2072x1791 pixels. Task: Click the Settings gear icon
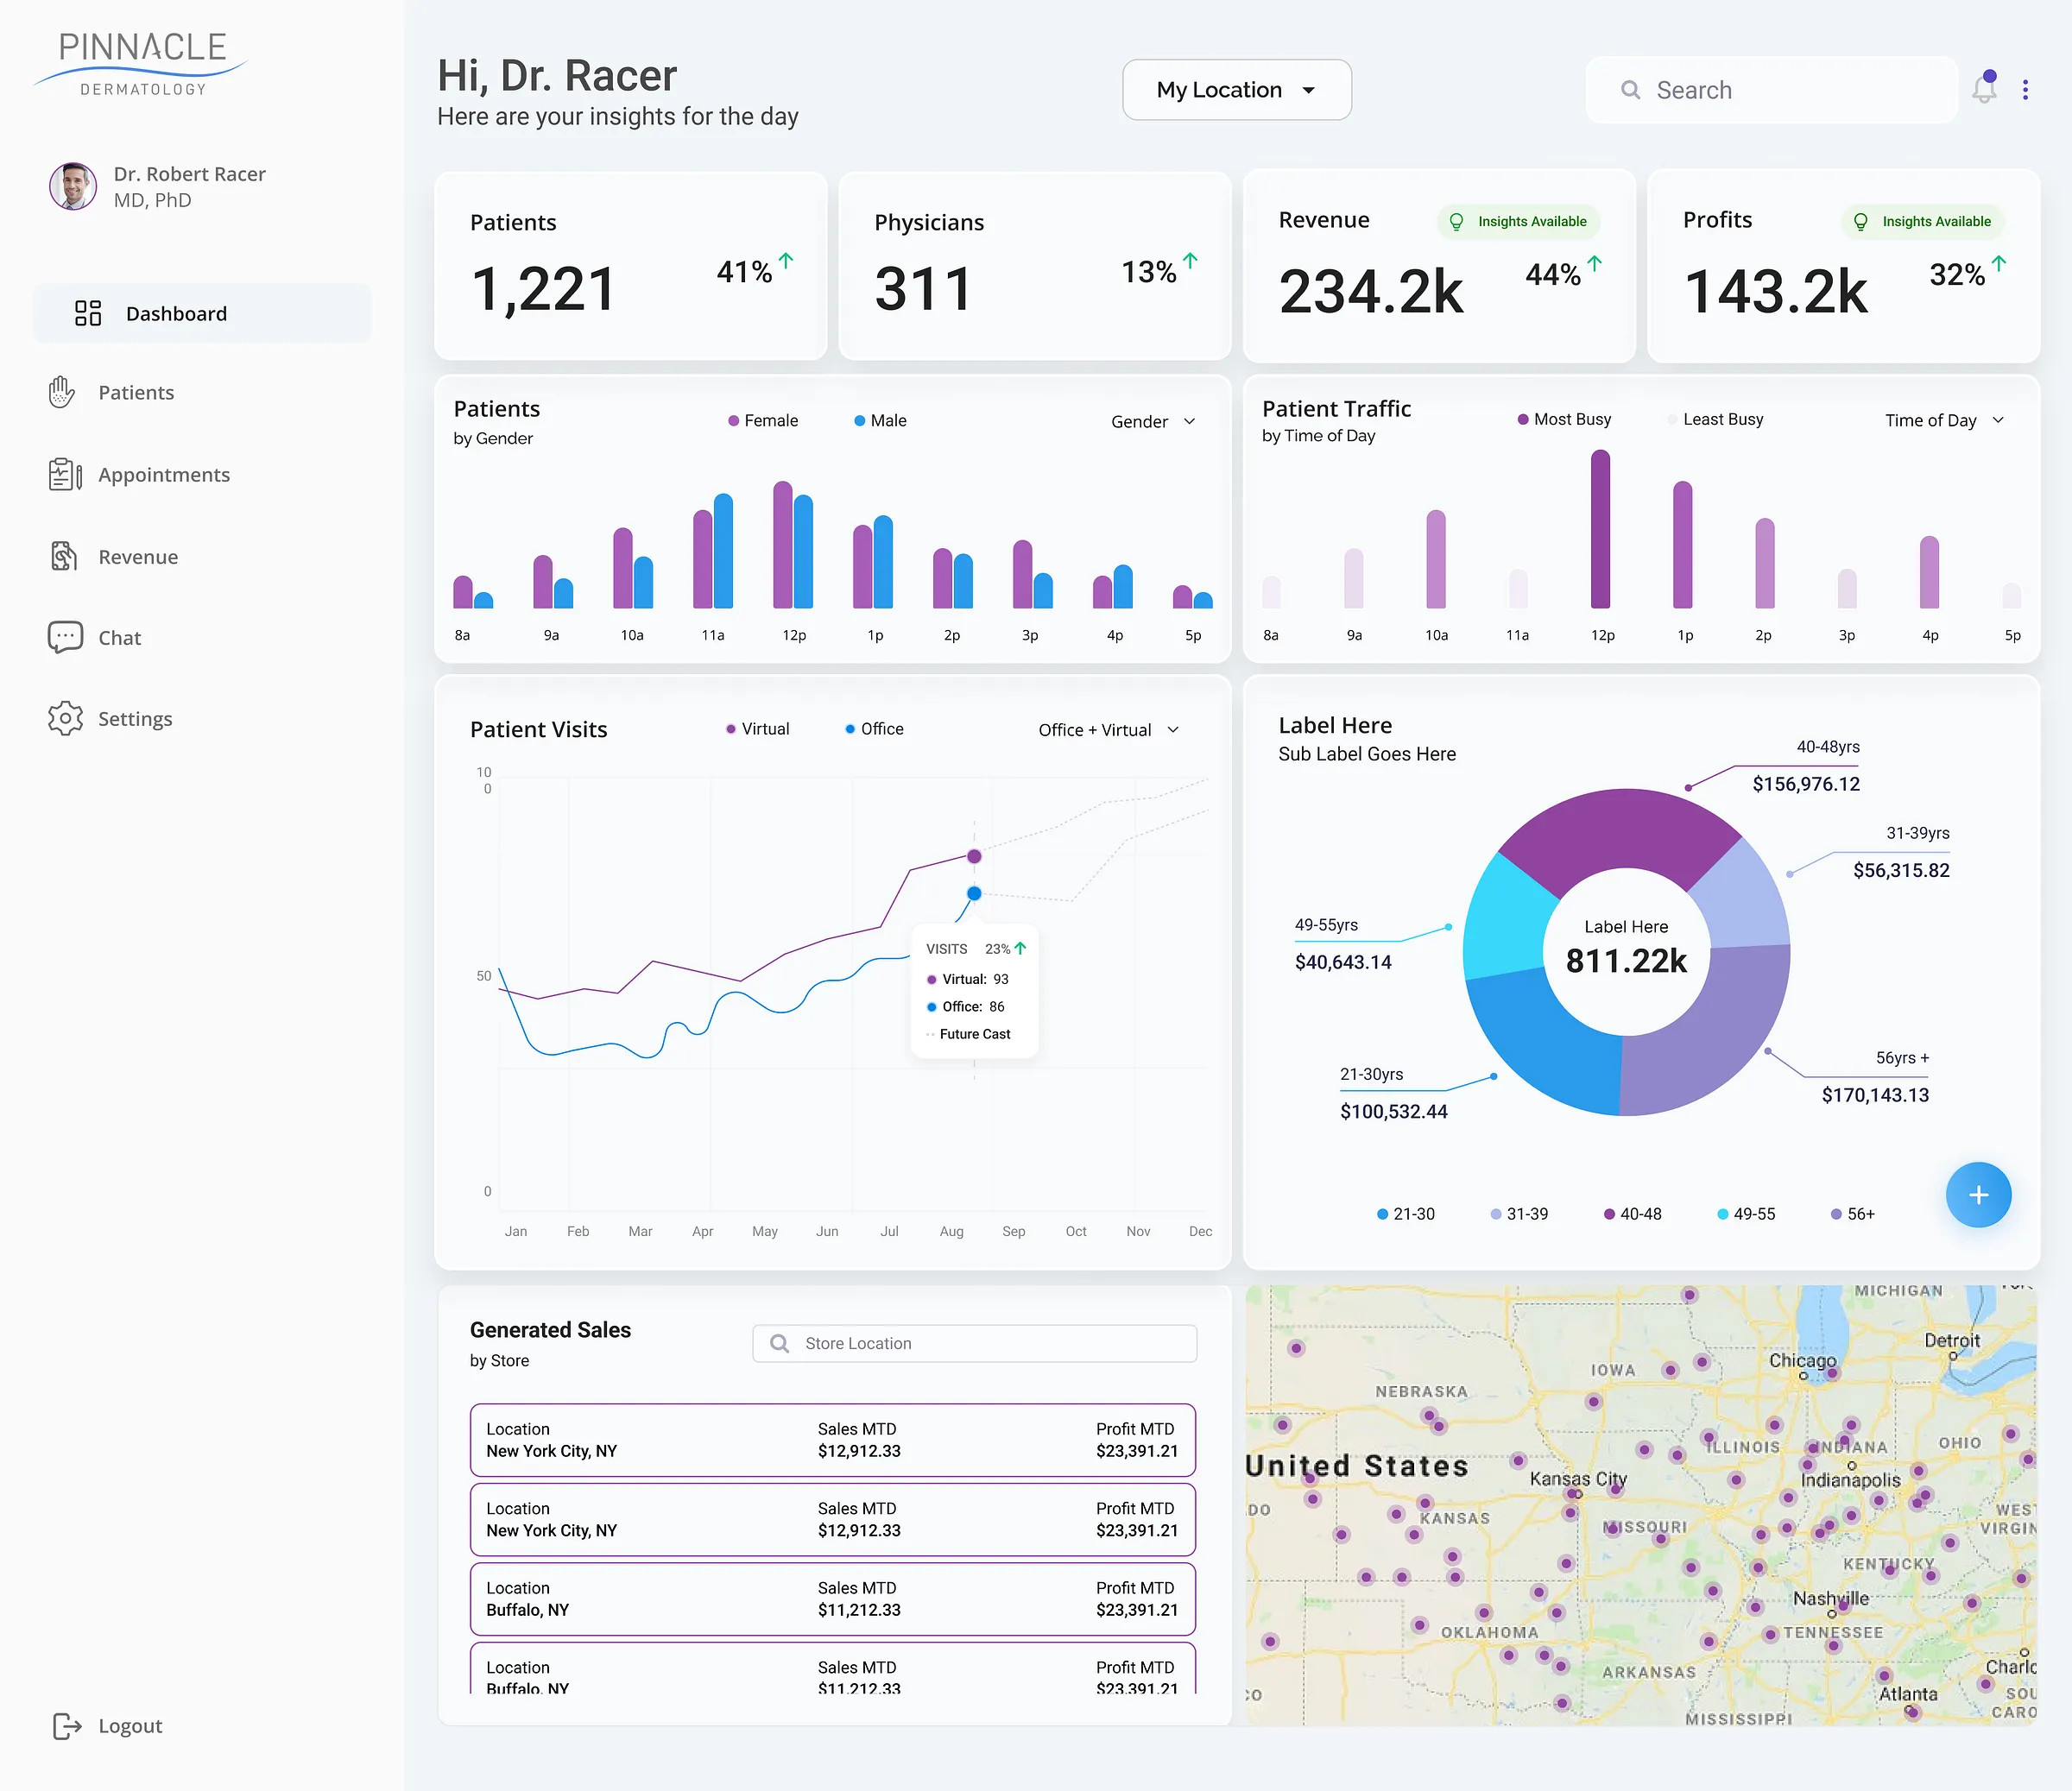click(x=65, y=718)
